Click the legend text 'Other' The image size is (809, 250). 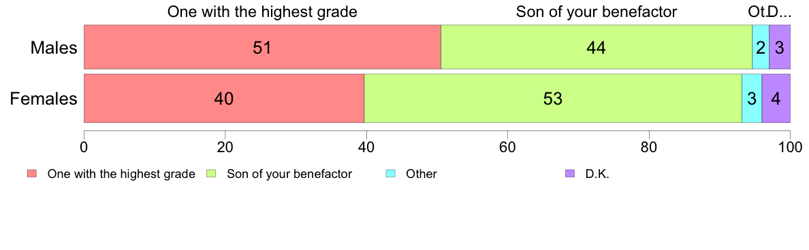coord(422,174)
